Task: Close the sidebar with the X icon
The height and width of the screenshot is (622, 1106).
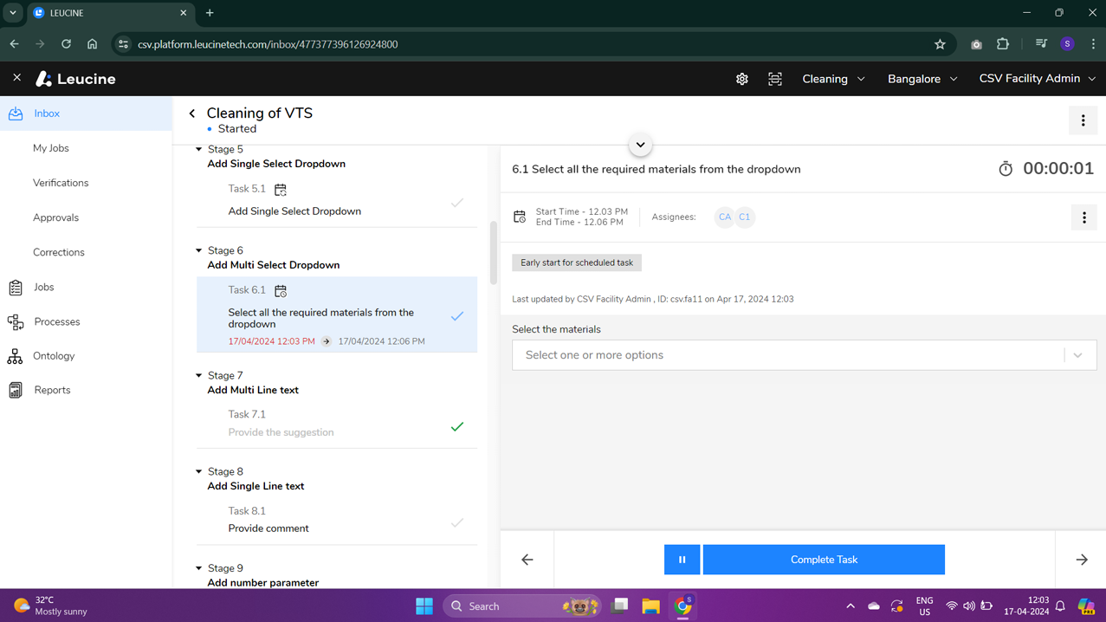Action: point(16,78)
